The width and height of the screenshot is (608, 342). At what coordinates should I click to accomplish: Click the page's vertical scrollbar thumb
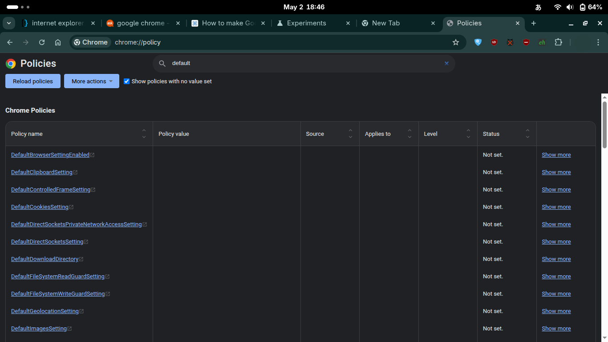(x=604, y=125)
